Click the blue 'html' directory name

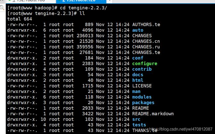138,80
